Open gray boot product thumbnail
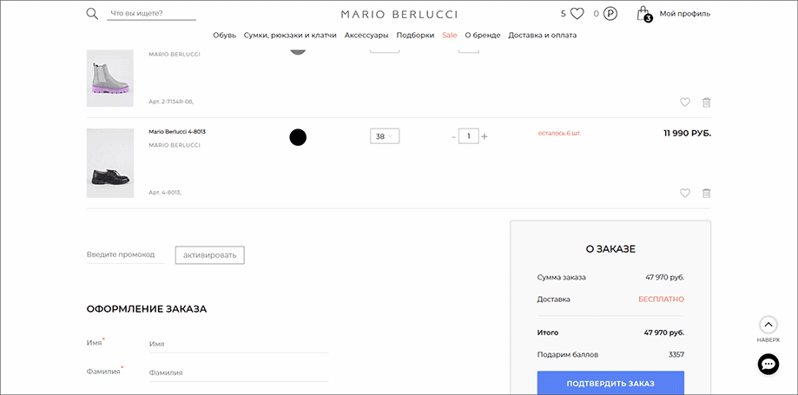The image size is (798, 395). [x=110, y=78]
